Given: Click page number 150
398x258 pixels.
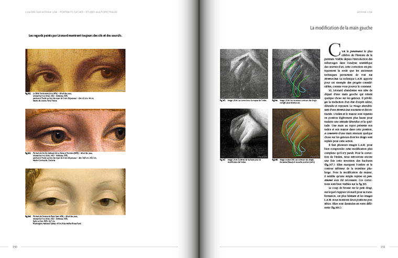Looking at the screenshot, I should pos(15,247).
